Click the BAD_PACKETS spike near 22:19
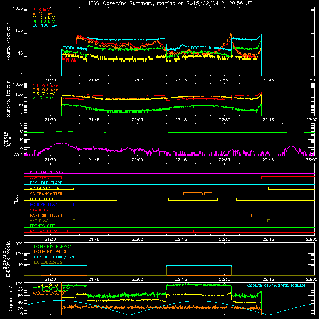Image resolution: width=319 pixels, height=319 pixels. point(194,231)
